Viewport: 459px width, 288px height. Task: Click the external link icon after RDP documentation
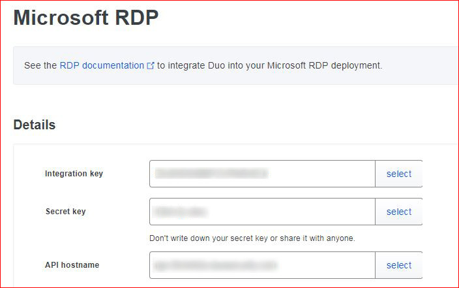point(151,66)
